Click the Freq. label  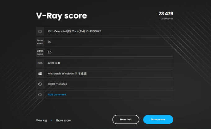click(40, 63)
